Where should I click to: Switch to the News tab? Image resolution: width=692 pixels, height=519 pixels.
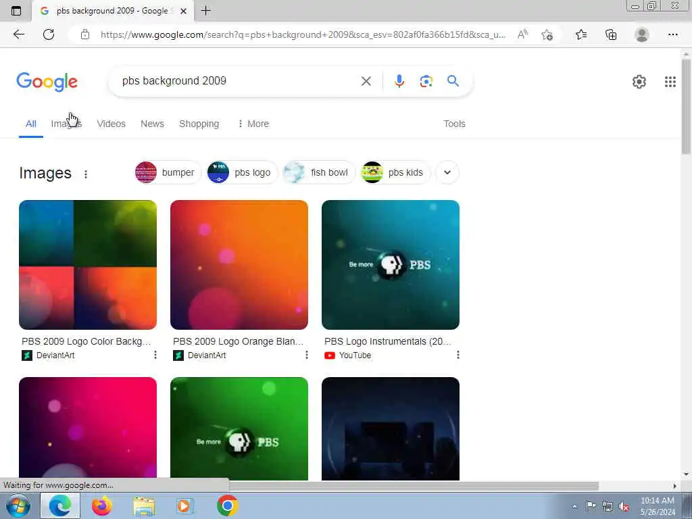[152, 124]
